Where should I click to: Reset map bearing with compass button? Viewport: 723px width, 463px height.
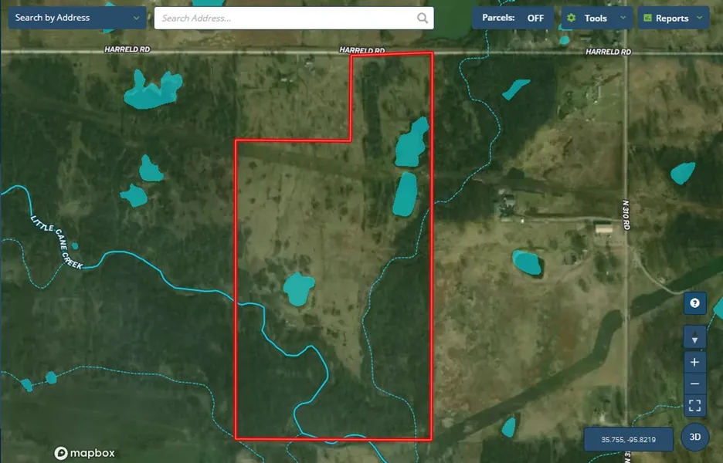(694, 338)
